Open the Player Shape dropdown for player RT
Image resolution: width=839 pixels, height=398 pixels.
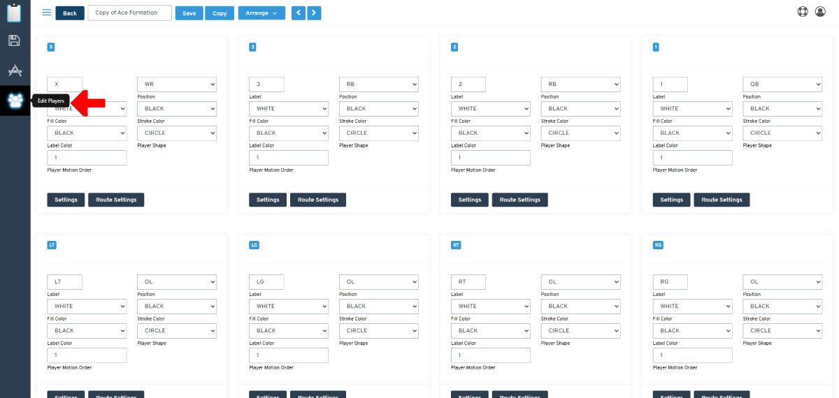pos(581,330)
